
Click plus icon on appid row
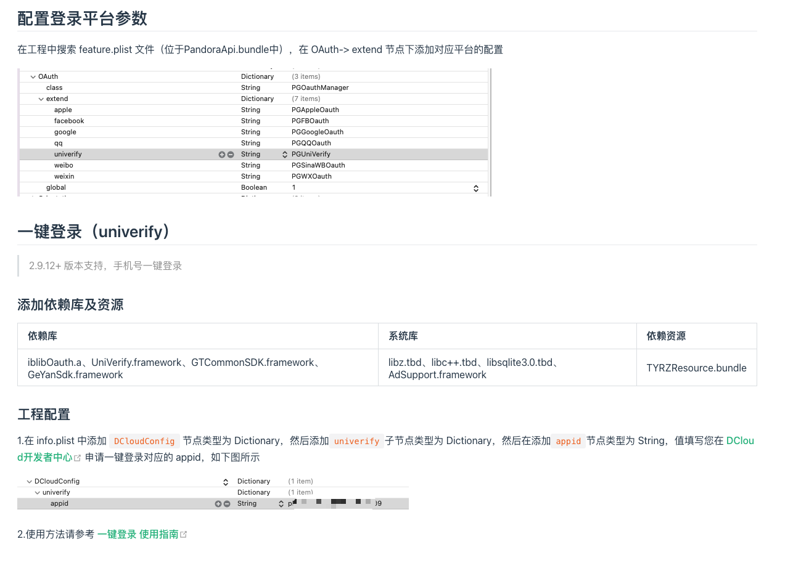[x=218, y=504]
